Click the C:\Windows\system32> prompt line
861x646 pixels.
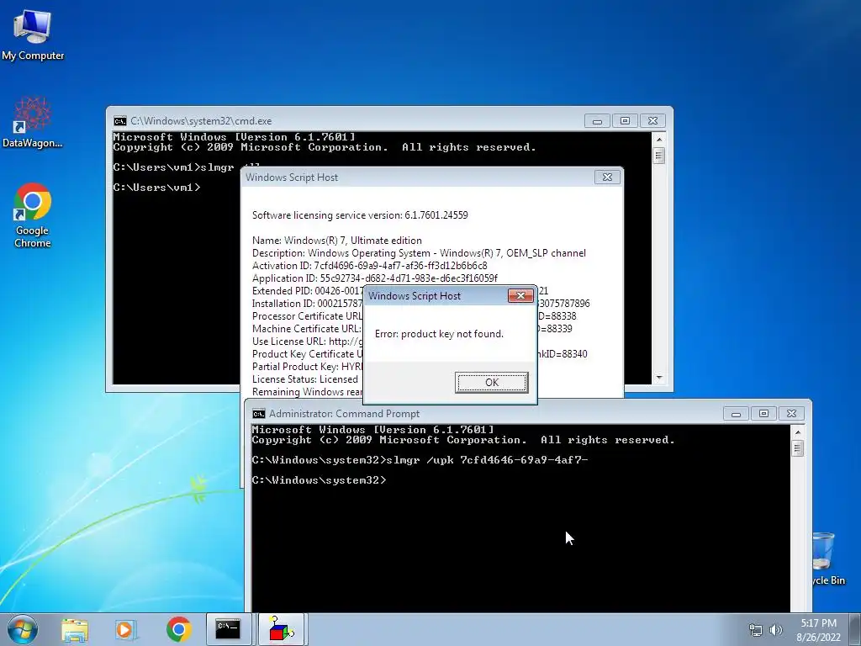[319, 480]
